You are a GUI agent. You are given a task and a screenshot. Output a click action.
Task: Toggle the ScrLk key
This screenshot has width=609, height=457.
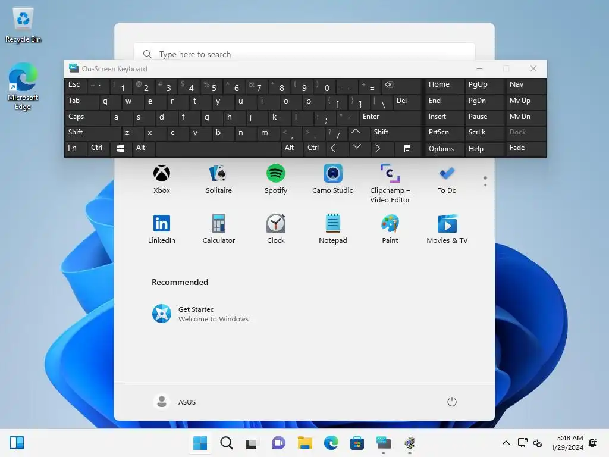484,133
